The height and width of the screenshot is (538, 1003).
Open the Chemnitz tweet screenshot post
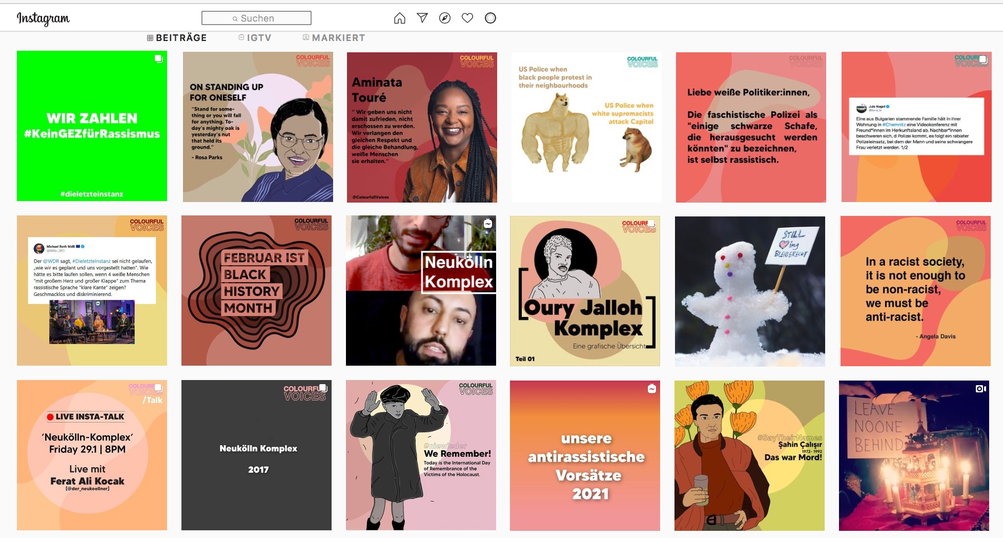pyautogui.click(x=916, y=127)
